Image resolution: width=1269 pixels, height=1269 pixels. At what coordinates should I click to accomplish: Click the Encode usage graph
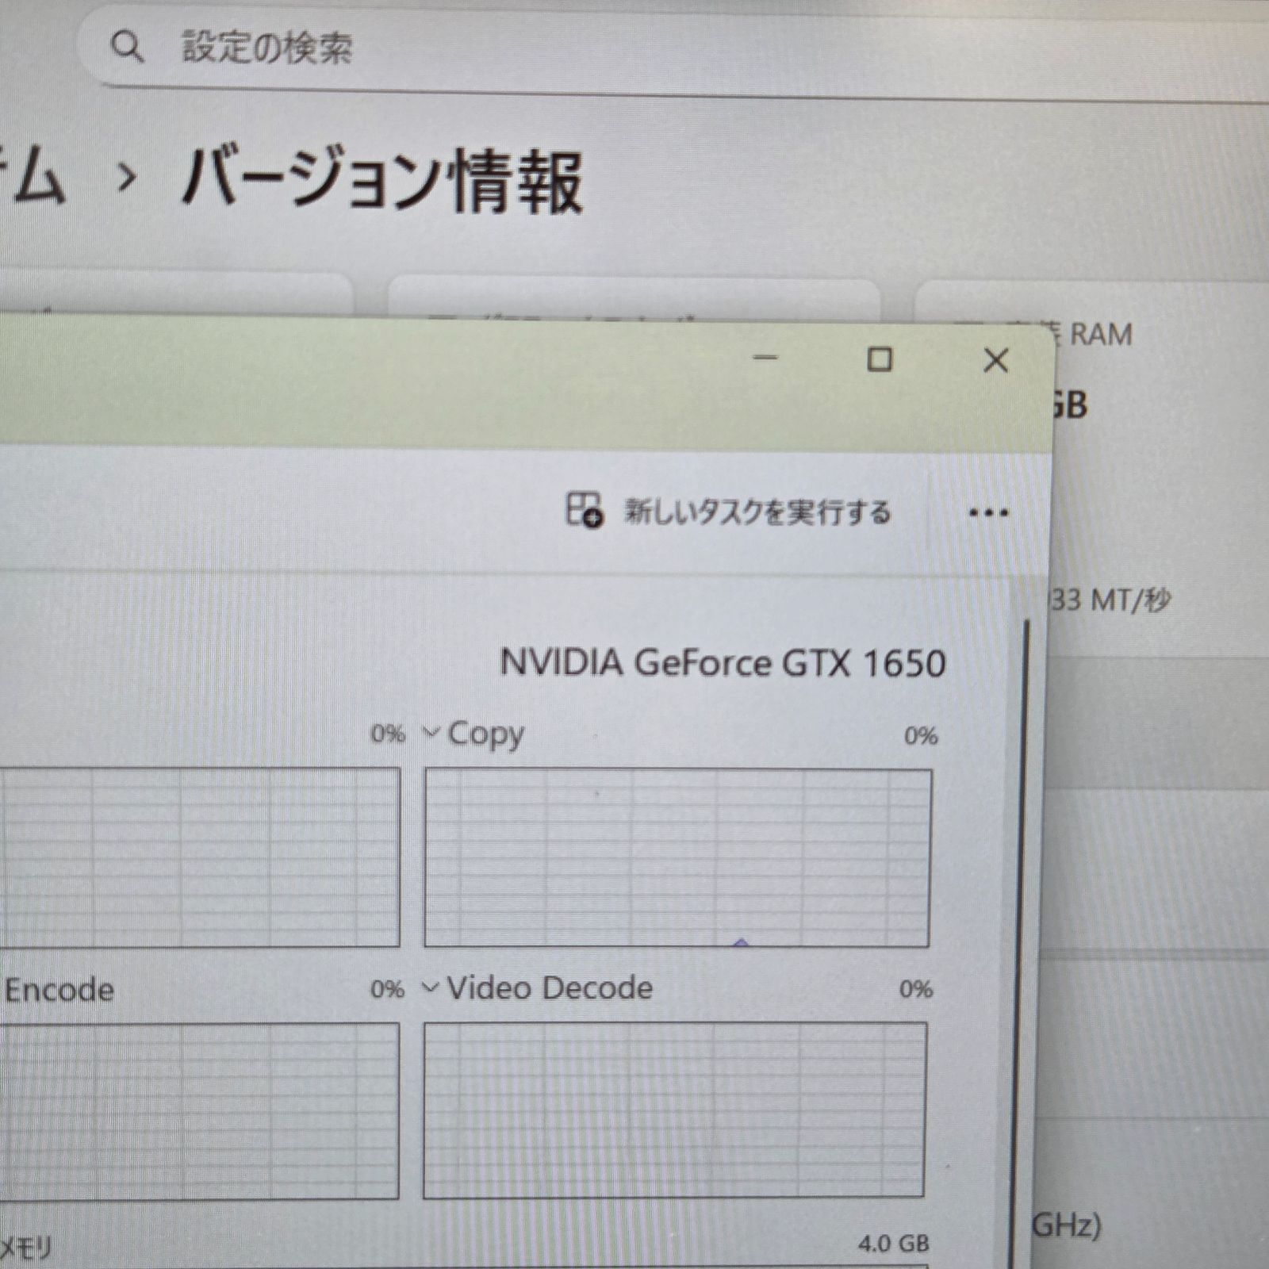point(199,1110)
